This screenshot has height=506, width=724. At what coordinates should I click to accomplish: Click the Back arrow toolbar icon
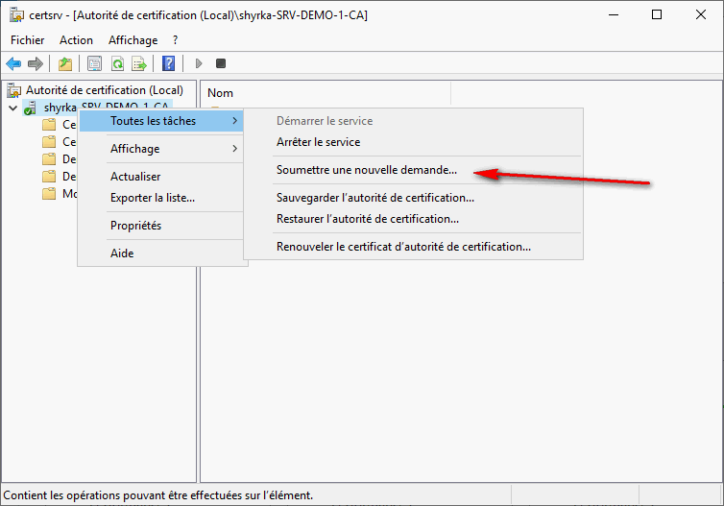coord(13,63)
